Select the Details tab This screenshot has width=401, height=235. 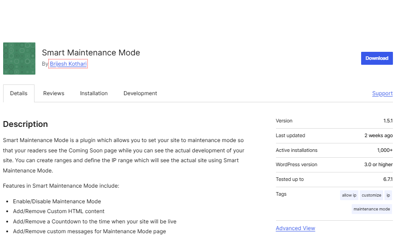pyautogui.click(x=19, y=93)
